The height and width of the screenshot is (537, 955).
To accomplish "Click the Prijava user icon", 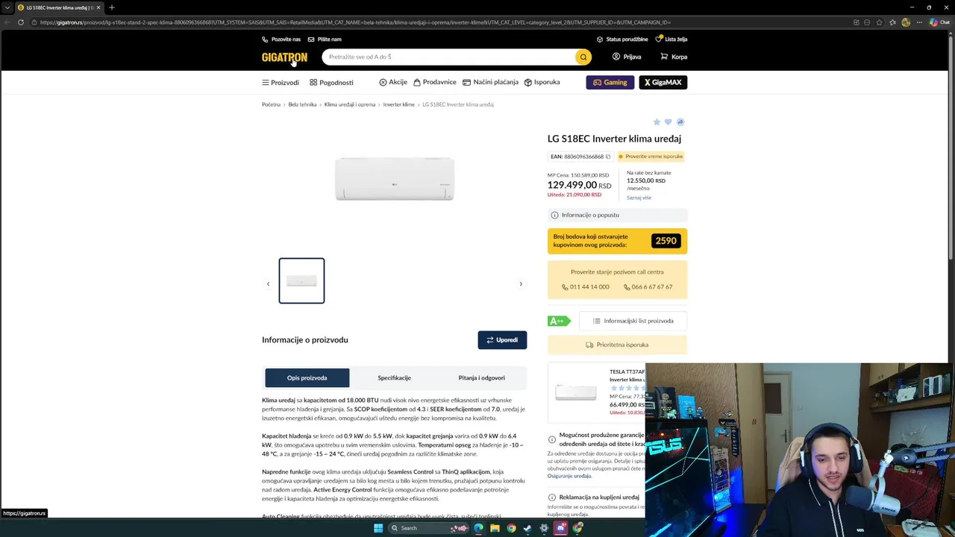I will (x=616, y=57).
